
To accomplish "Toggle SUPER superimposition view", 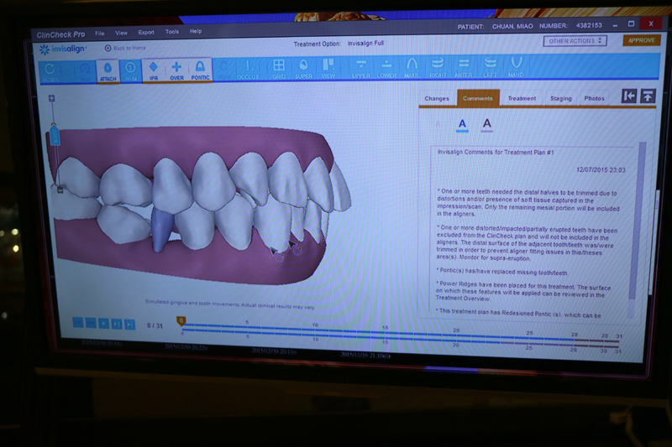I will point(303,70).
